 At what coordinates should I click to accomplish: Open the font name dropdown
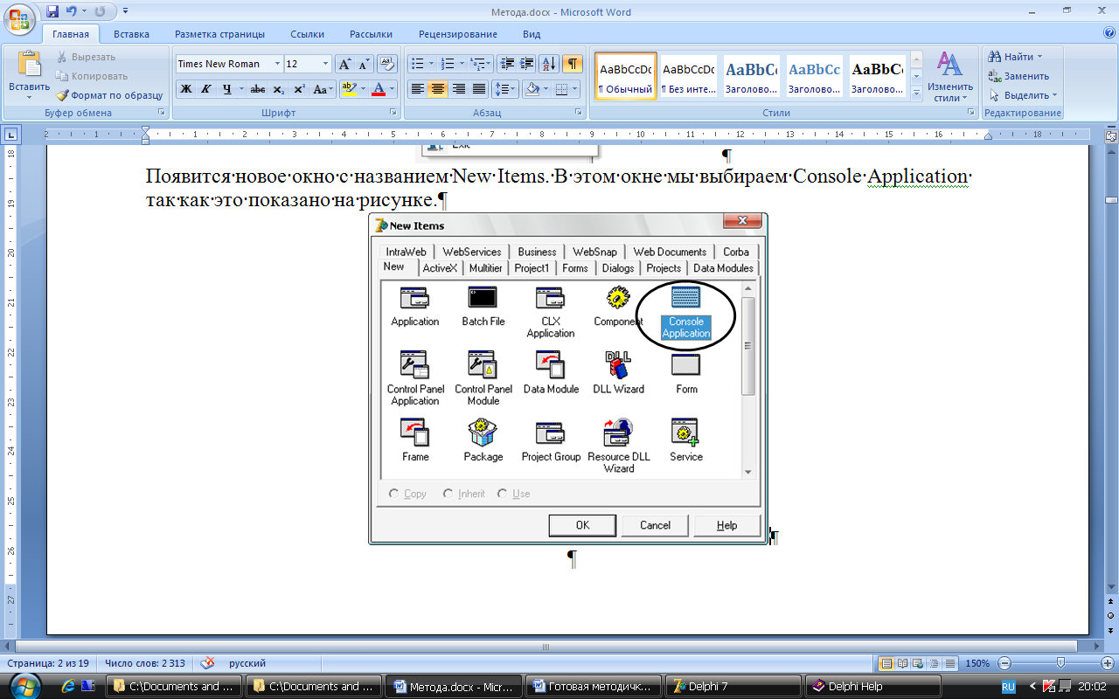point(277,64)
